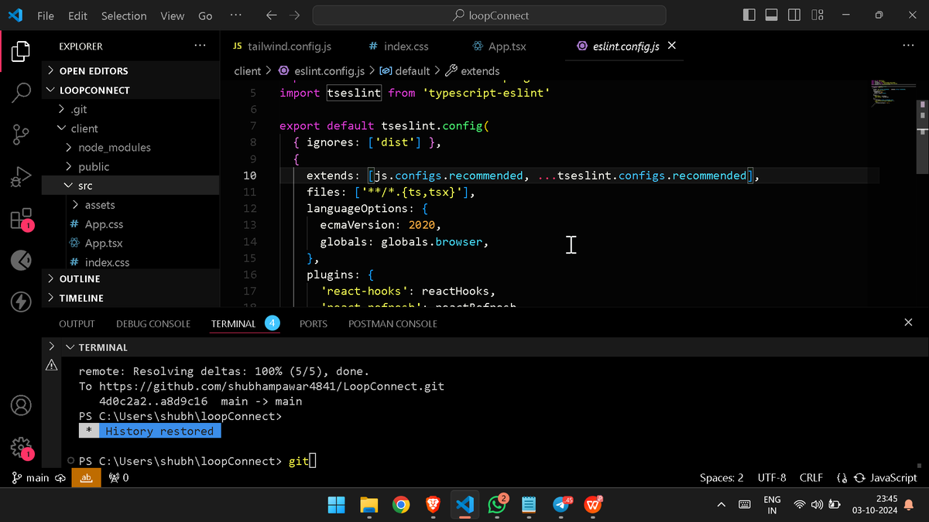The height and width of the screenshot is (522, 929).
Task: Open the Customize Layout icon
Action: [818, 15]
